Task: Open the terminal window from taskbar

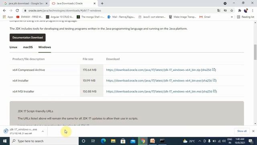Action: coord(162,141)
